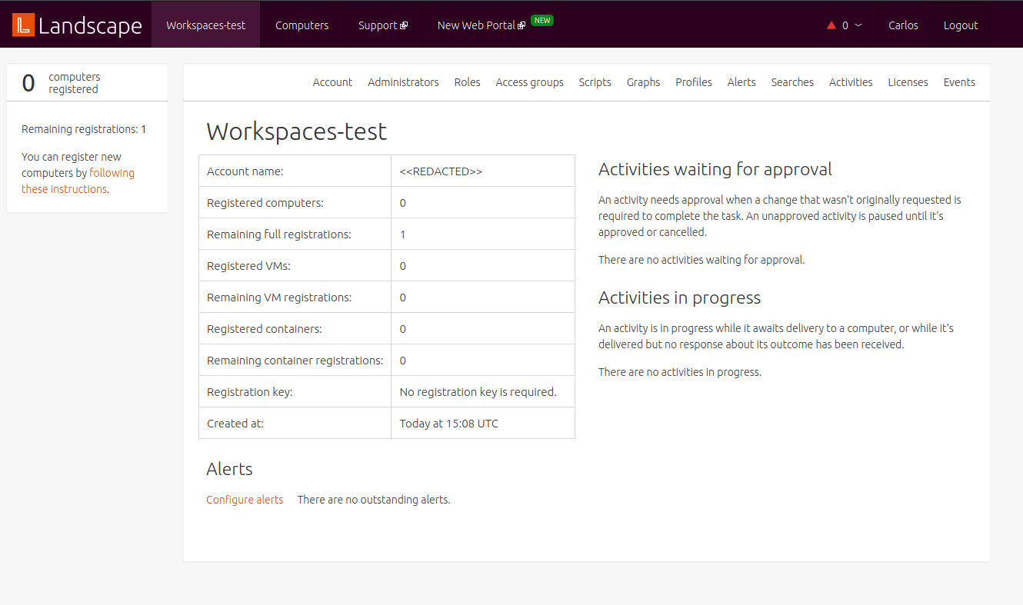Click the 'Registered VMs:' row label
The image size is (1023, 605).
248,266
